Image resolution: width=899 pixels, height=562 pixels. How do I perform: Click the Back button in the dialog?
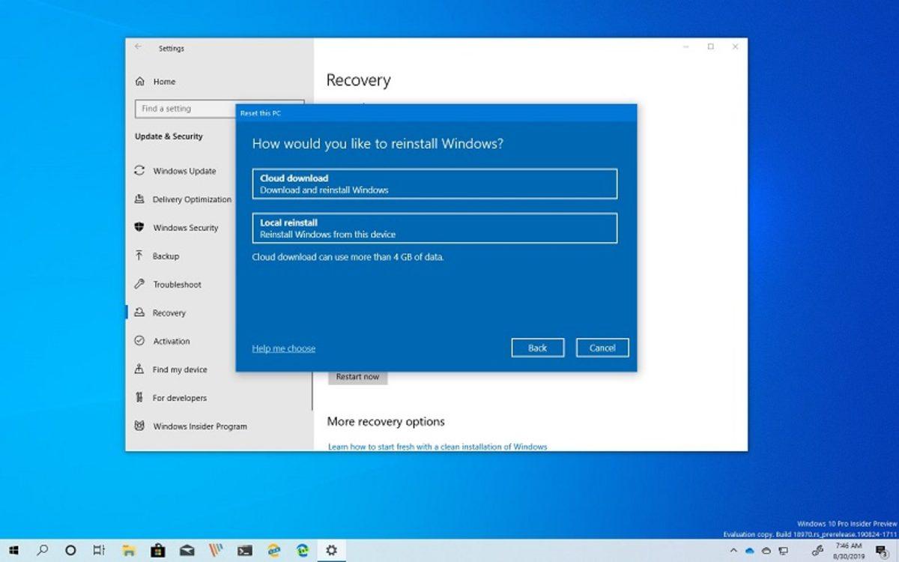537,348
